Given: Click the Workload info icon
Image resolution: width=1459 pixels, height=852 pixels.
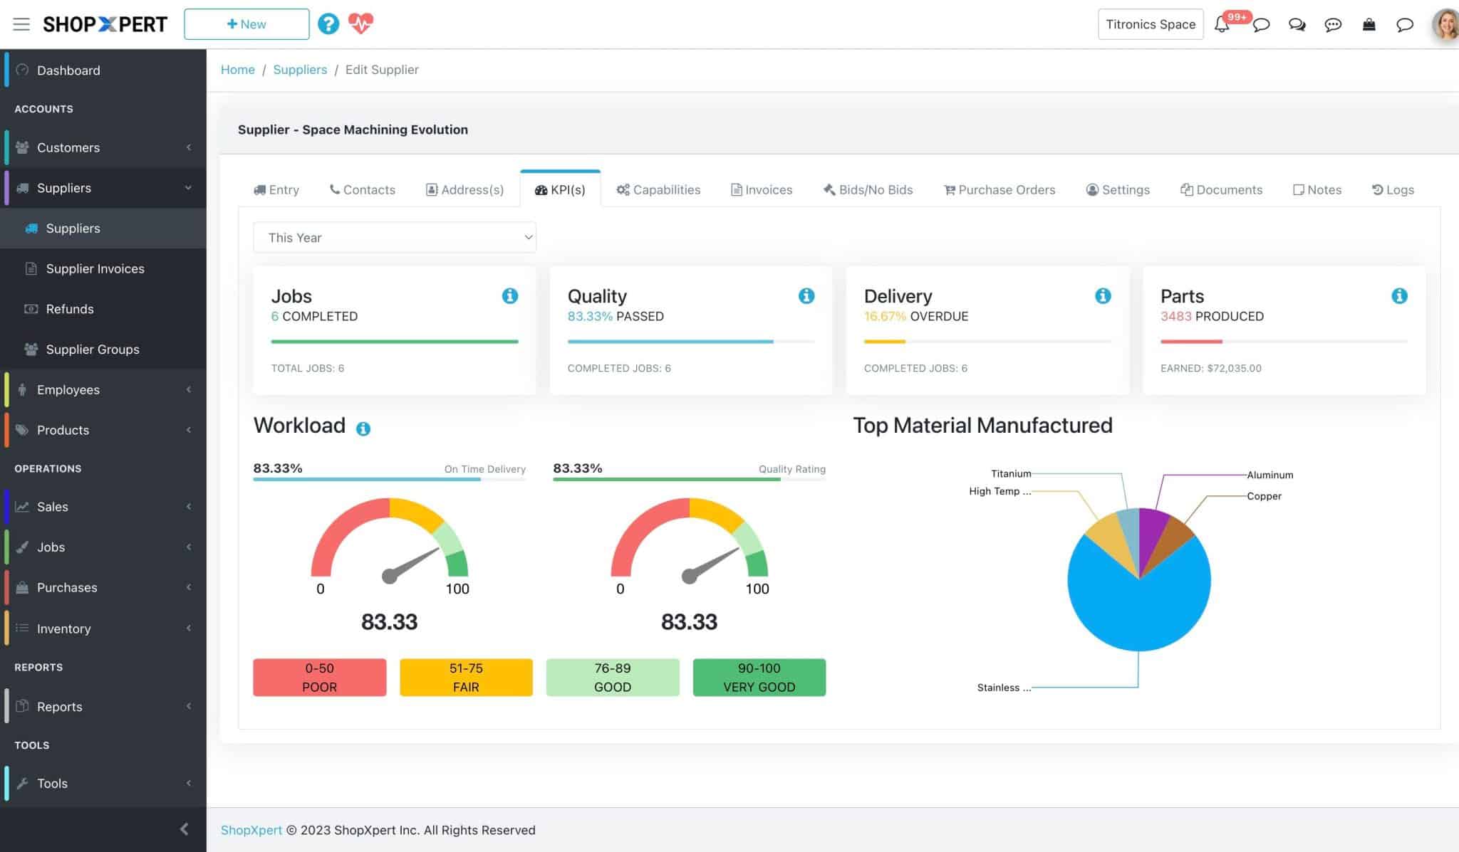Looking at the screenshot, I should pos(363,428).
